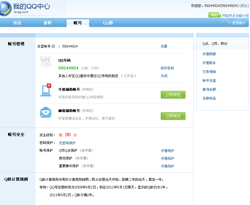Open 开通服务 in the sidebar

click(209, 63)
